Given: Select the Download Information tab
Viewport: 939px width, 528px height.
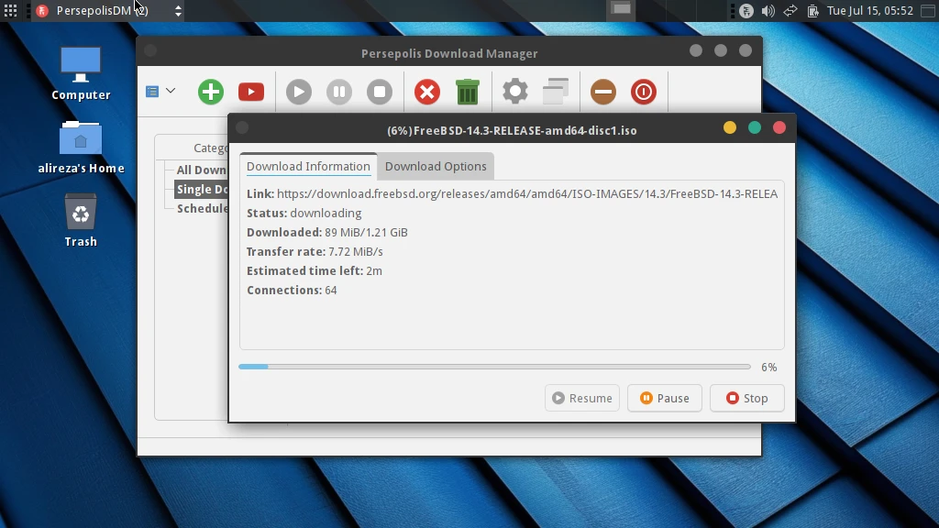Looking at the screenshot, I should (308, 167).
